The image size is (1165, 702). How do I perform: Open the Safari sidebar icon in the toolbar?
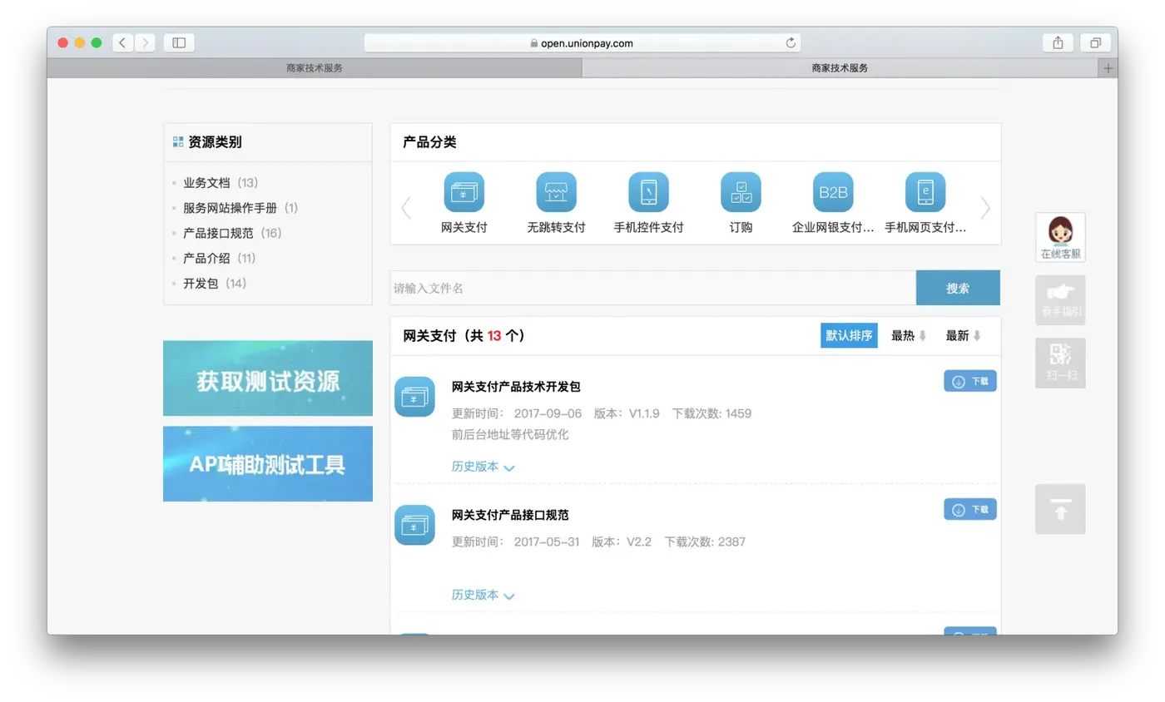coord(179,42)
